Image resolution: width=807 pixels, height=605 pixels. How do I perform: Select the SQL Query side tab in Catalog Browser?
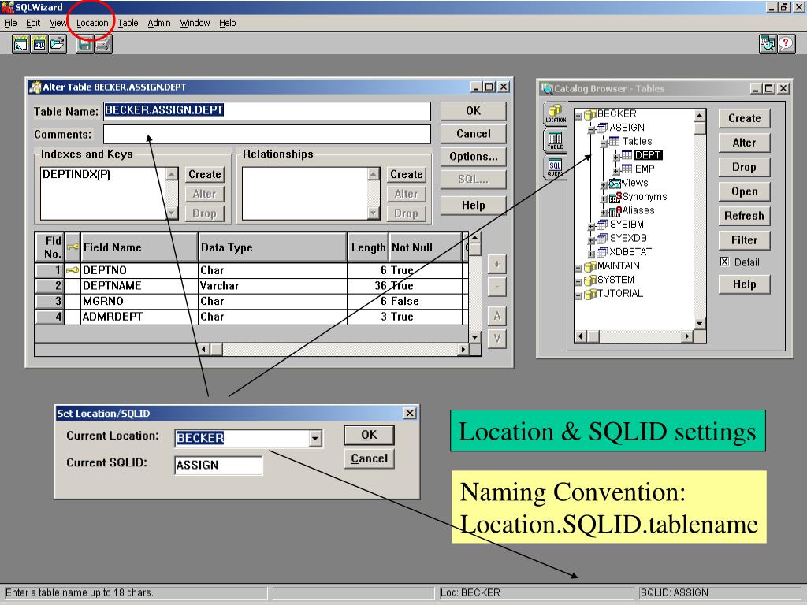coord(556,167)
